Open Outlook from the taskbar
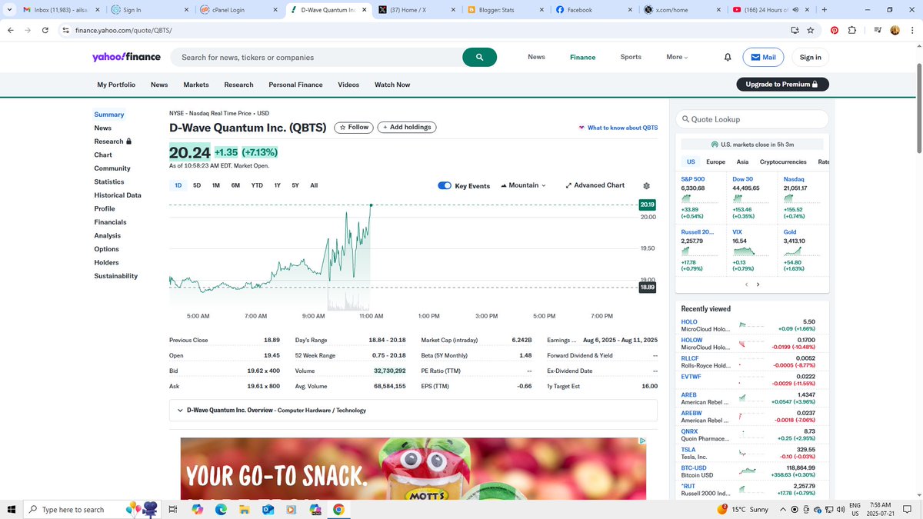Image resolution: width=923 pixels, height=519 pixels. [268, 509]
